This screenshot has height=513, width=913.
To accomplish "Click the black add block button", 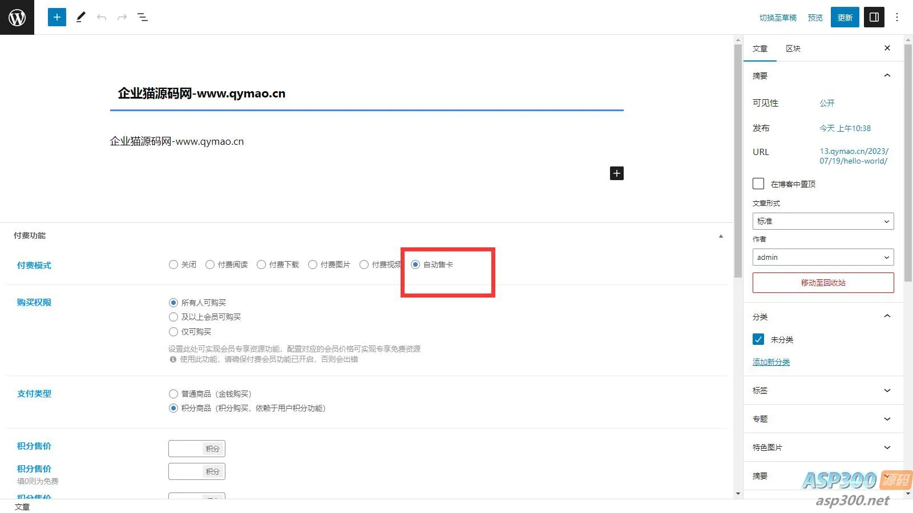I will 617,173.
